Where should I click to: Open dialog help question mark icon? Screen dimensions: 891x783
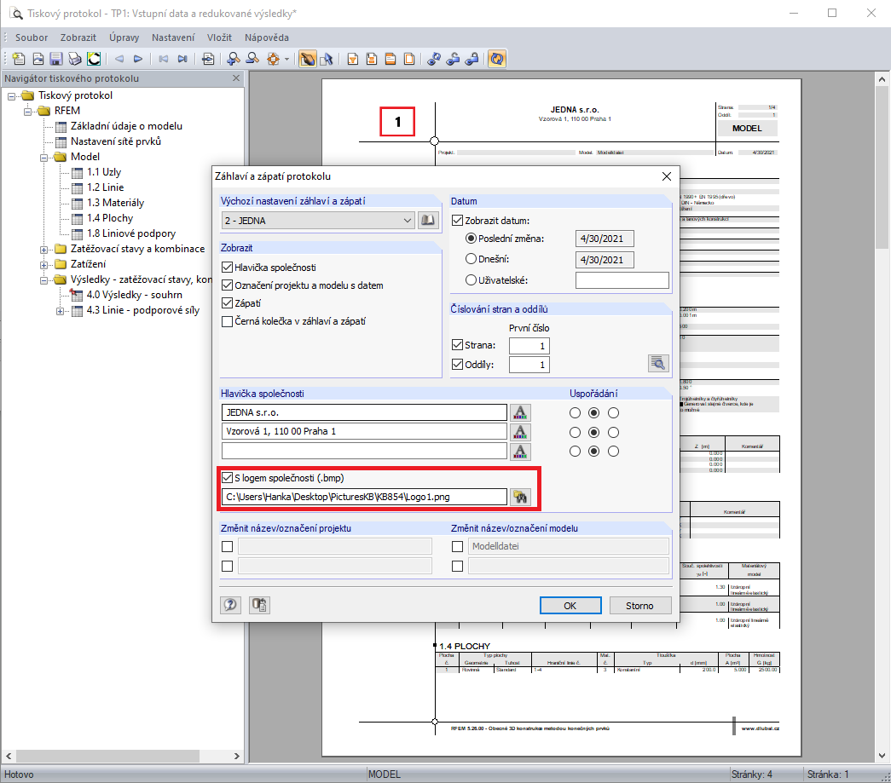(230, 605)
